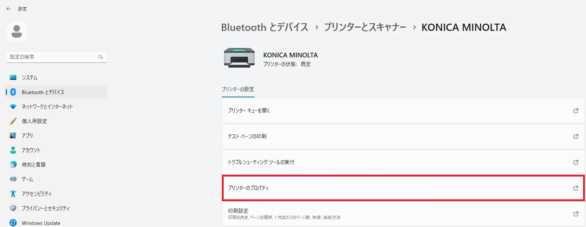Open プリンター キューを開く option
The image size is (586, 227).
click(x=403, y=111)
